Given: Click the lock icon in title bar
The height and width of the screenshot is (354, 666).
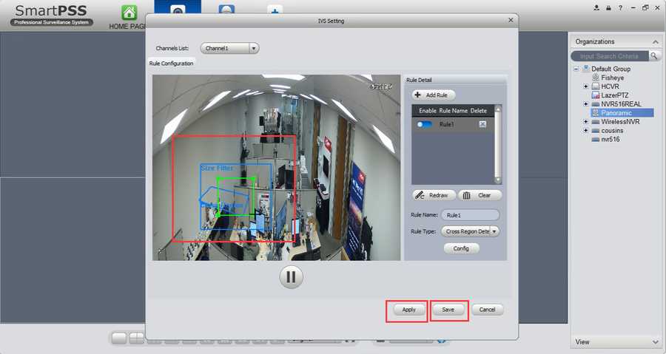Looking at the screenshot, I should click(609, 7).
